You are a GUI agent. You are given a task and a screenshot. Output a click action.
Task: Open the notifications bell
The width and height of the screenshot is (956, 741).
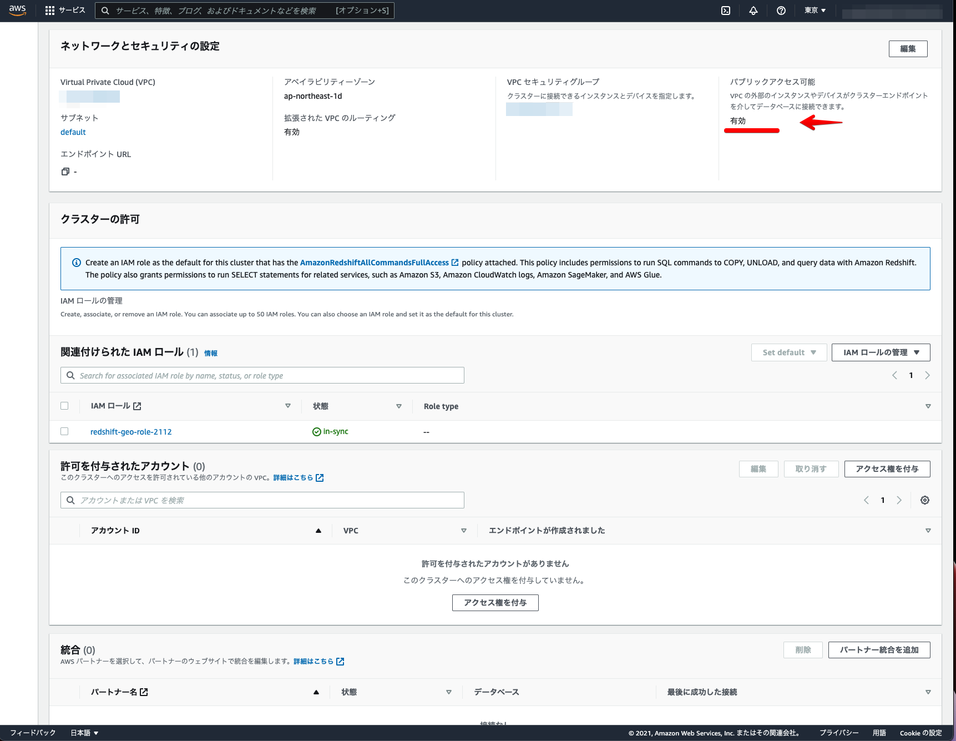[x=753, y=10]
